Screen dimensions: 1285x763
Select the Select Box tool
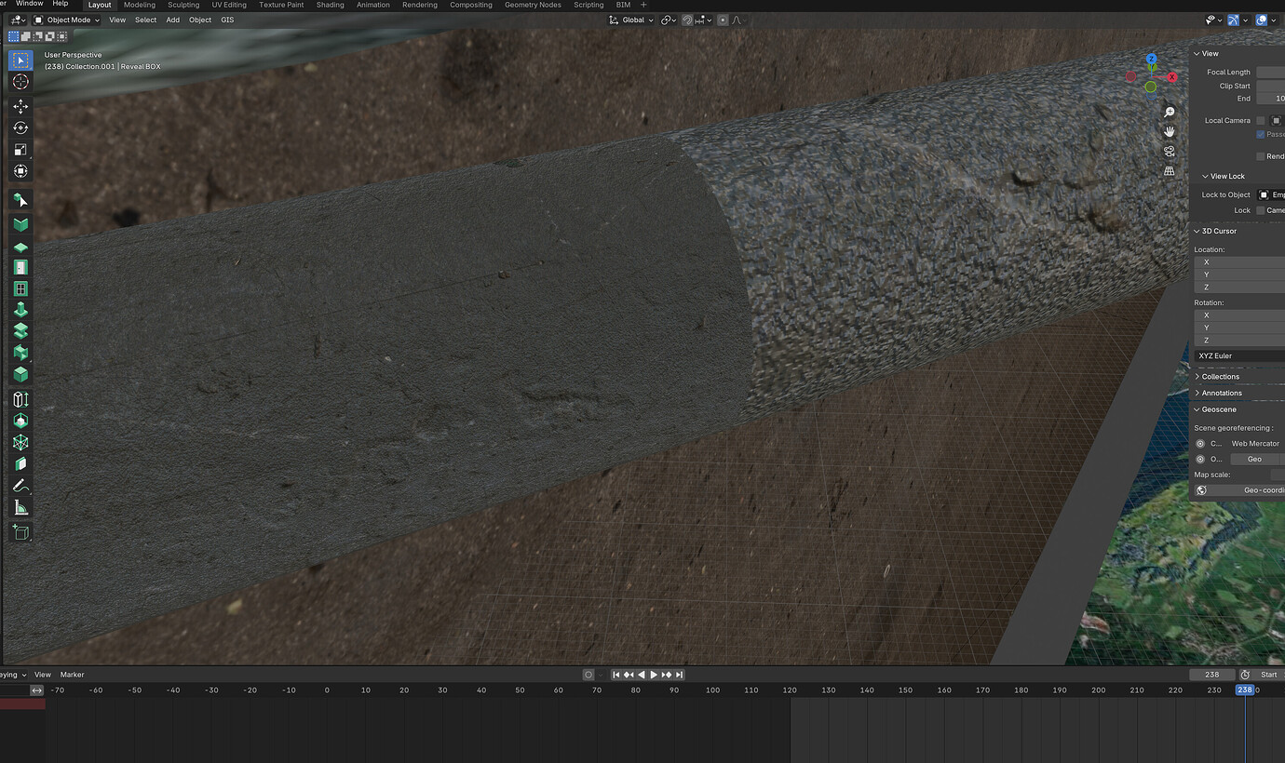(x=20, y=60)
